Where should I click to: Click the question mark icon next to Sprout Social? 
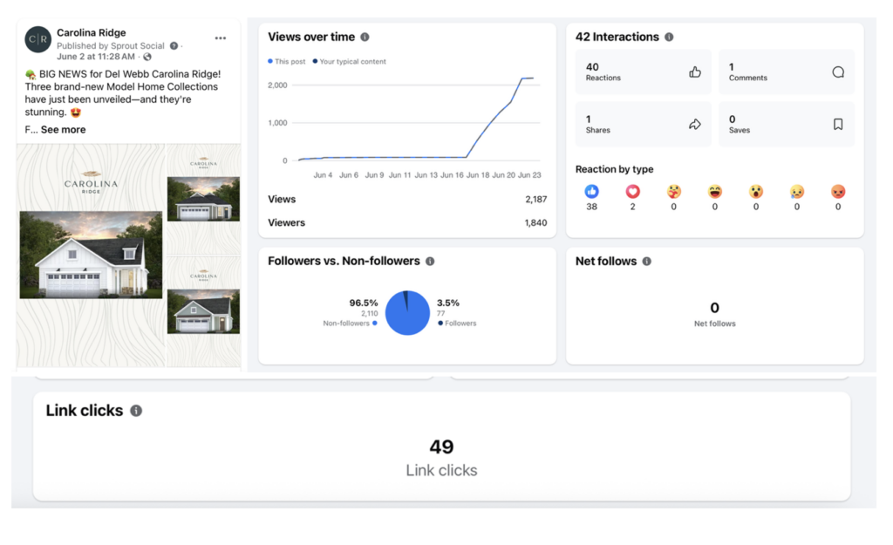click(174, 46)
